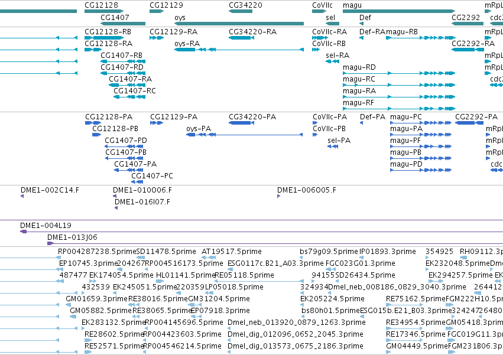Select transcript CG2292-RA

[x=473, y=44]
